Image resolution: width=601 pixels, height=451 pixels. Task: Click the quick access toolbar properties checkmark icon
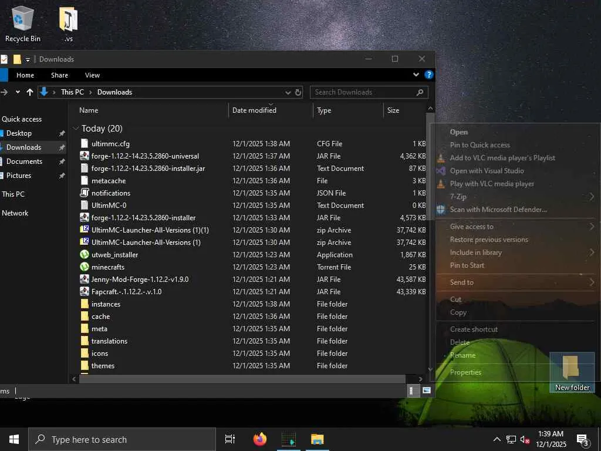(4, 59)
